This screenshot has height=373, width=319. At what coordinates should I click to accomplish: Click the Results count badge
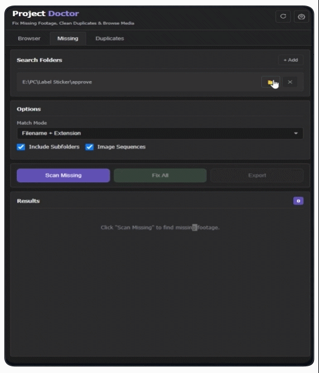(x=298, y=201)
